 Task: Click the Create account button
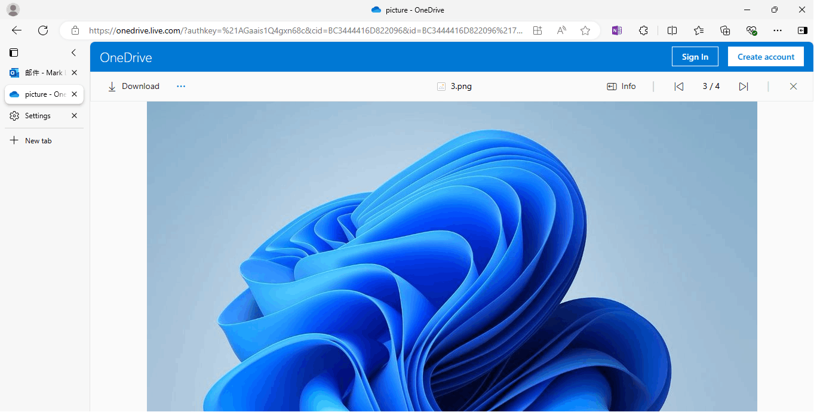coord(766,57)
